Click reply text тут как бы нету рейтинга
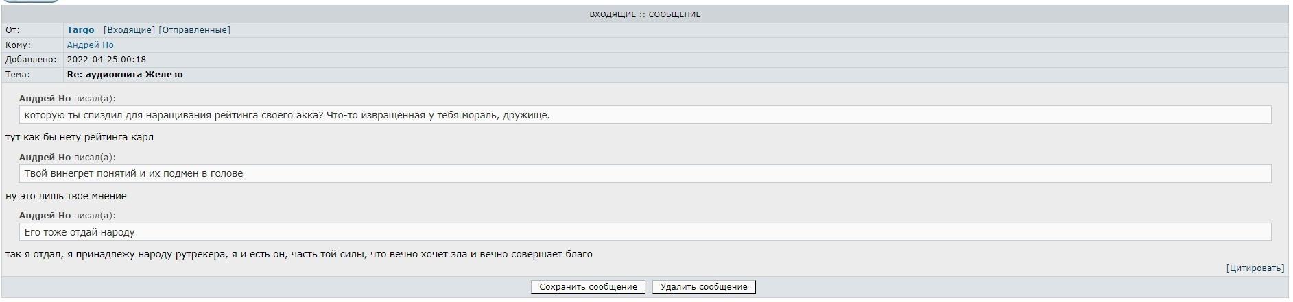The width and height of the screenshot is (1293, 302). tap(80, 138)
